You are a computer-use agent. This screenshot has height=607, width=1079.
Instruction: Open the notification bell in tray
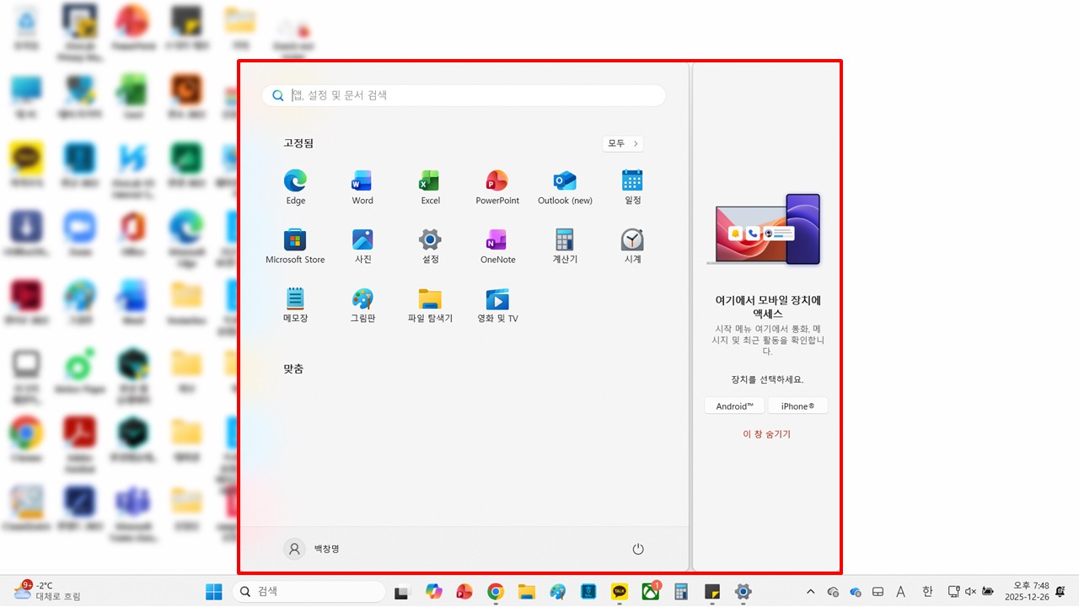pos(1060,592)
